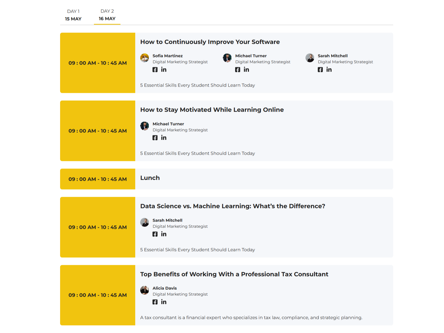Open Sofia Martinez's LinkedIn icon
This screenshot has width=444, height=333.
pos(164,70)
